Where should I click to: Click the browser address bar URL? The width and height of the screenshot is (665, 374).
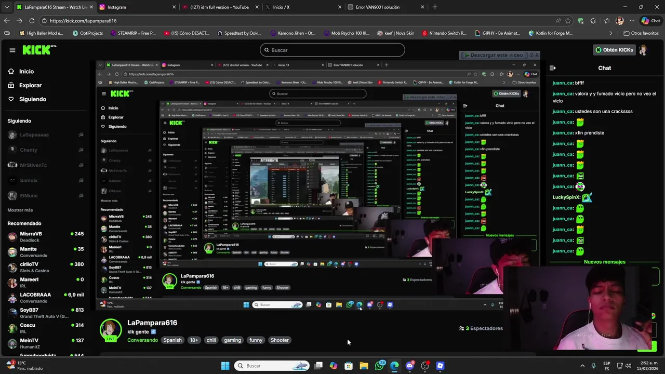(83, 21)
